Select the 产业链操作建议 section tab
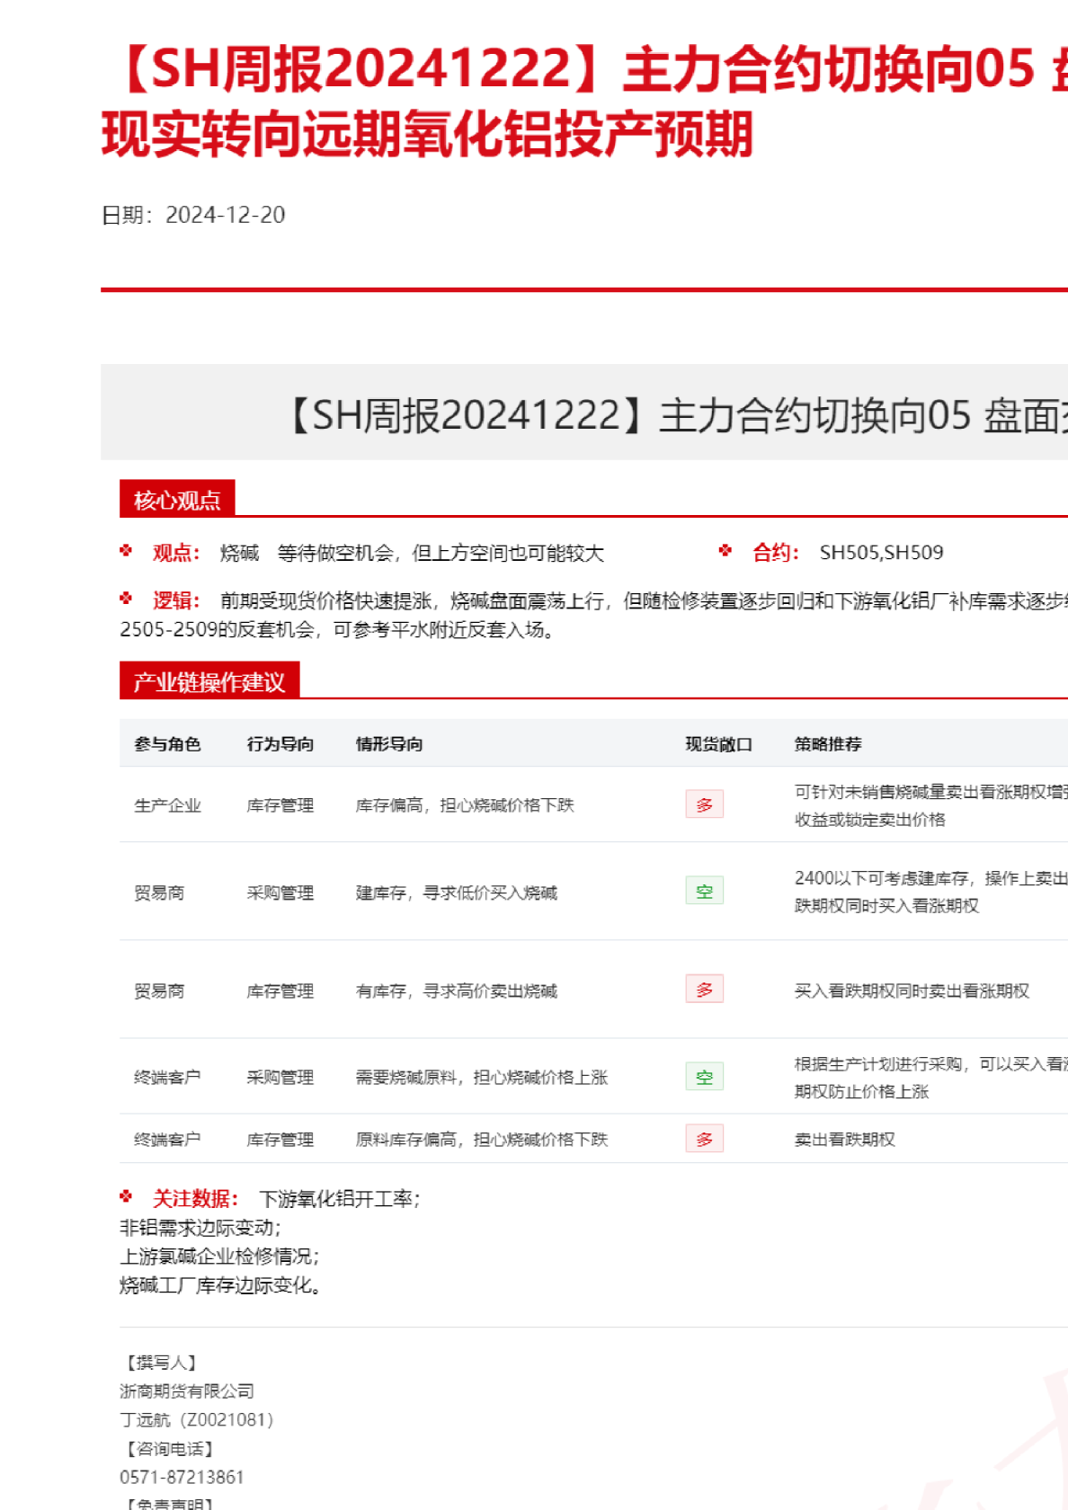 pyautogui.click(x=209, y=681)
